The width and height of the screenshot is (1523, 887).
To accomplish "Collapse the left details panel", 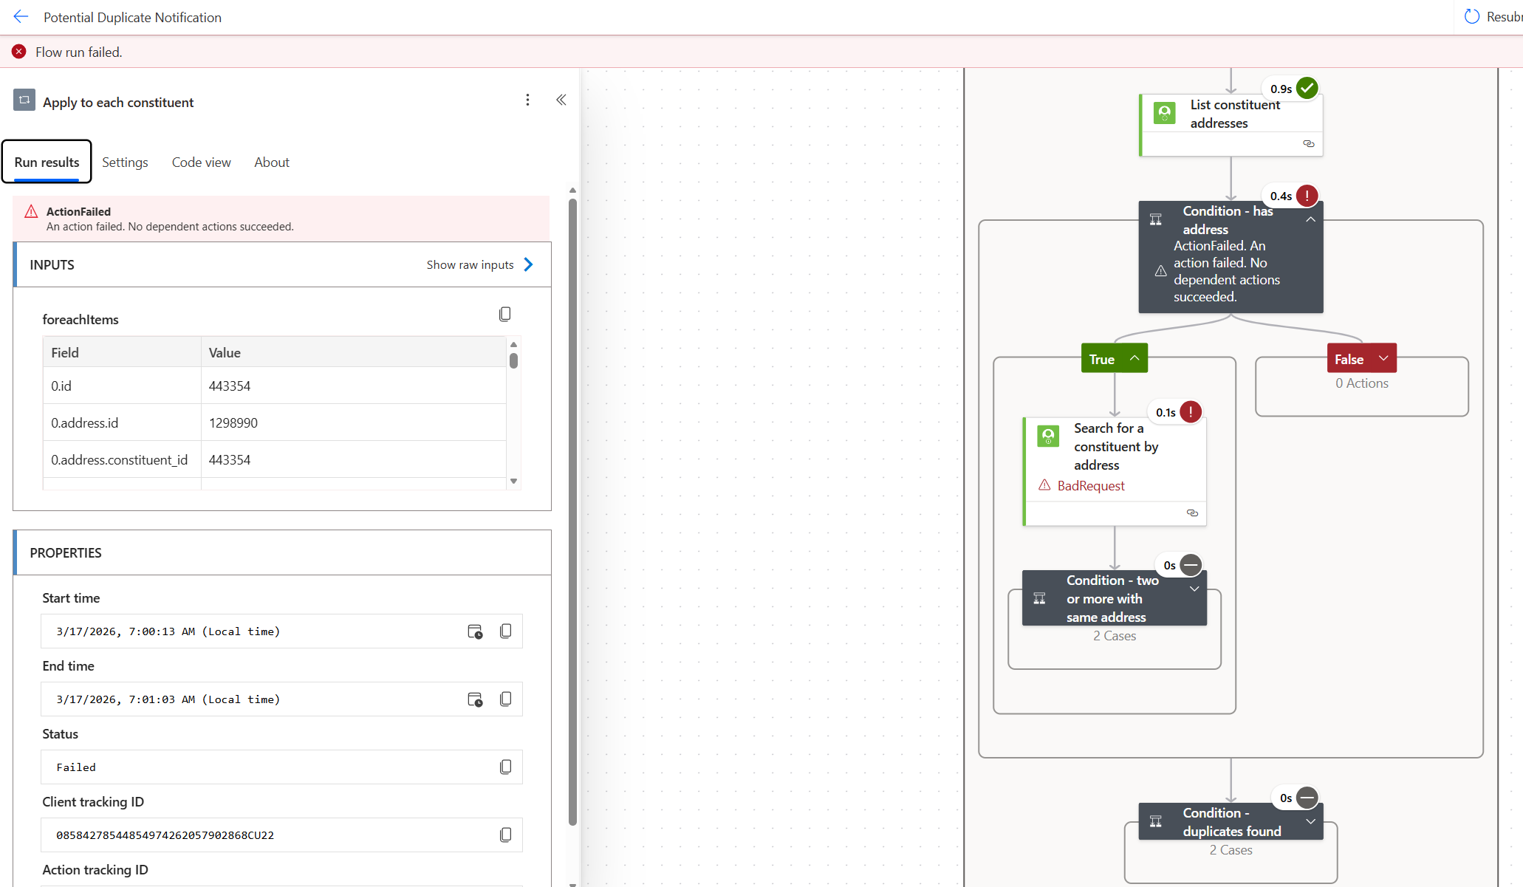I will (561, 100).
